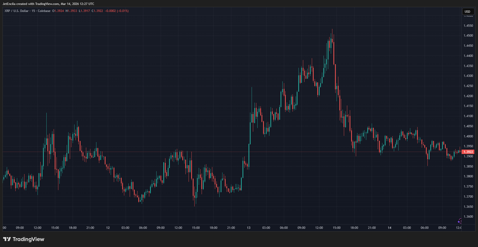
Task: Select the XRP / U.S. Dollar symbol title
Action: (17, 11)
